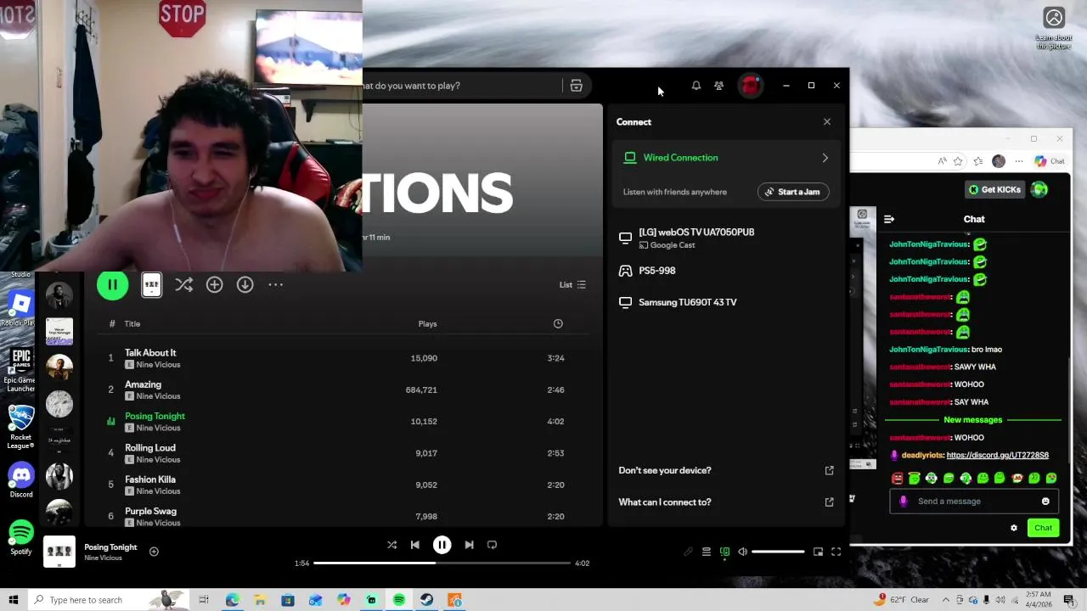Image resolution: width=1087 pixels, height=611 pixels.
Task: Play the track Talk About It
Action: pos(341,358)
